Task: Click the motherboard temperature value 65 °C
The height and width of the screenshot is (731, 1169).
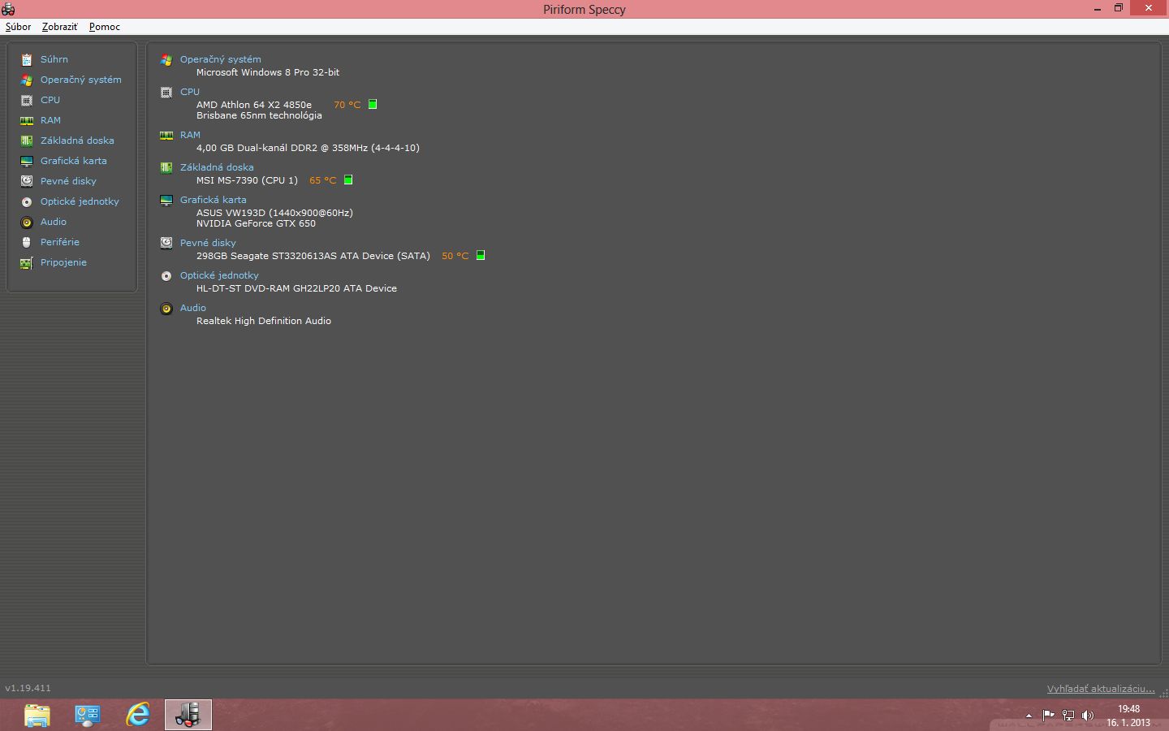Action: tap(323, 180)
